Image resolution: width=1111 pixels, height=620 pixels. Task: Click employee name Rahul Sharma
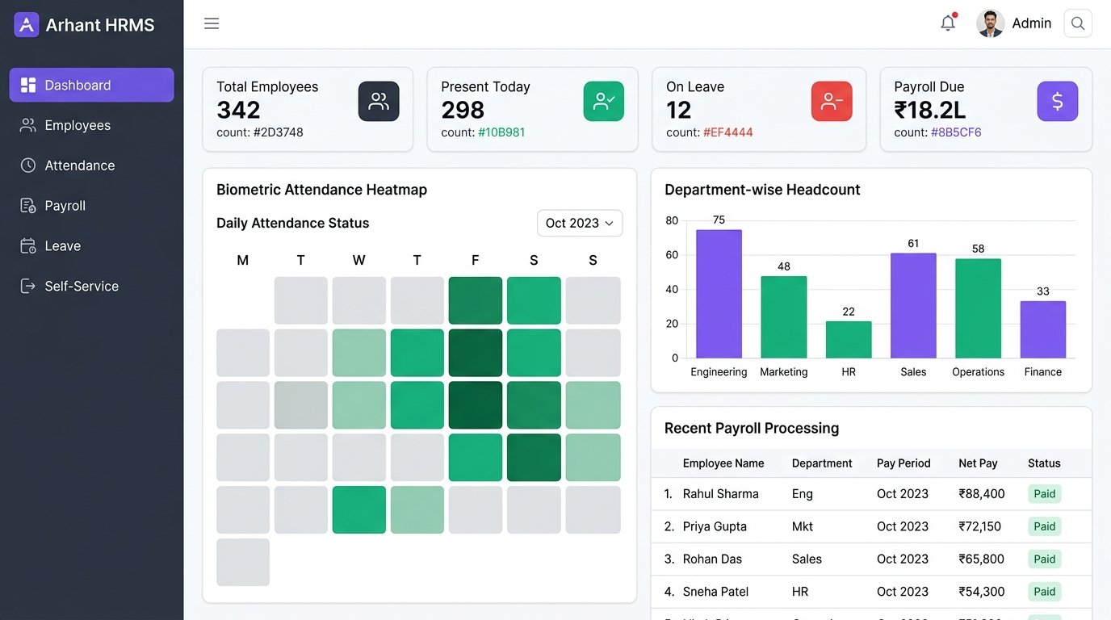click(x=721, y=494)
